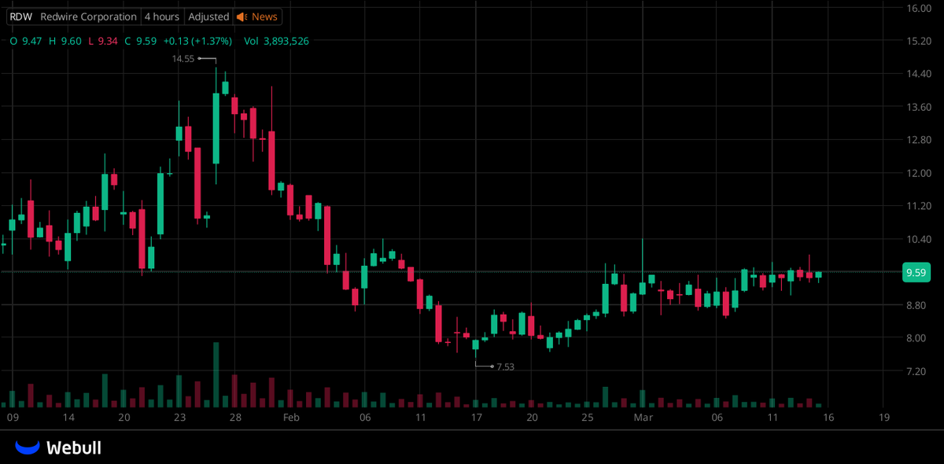The image size is (944, 464).
Task: Click the Vol 3,893,526 readout
Action: (275, 41)
